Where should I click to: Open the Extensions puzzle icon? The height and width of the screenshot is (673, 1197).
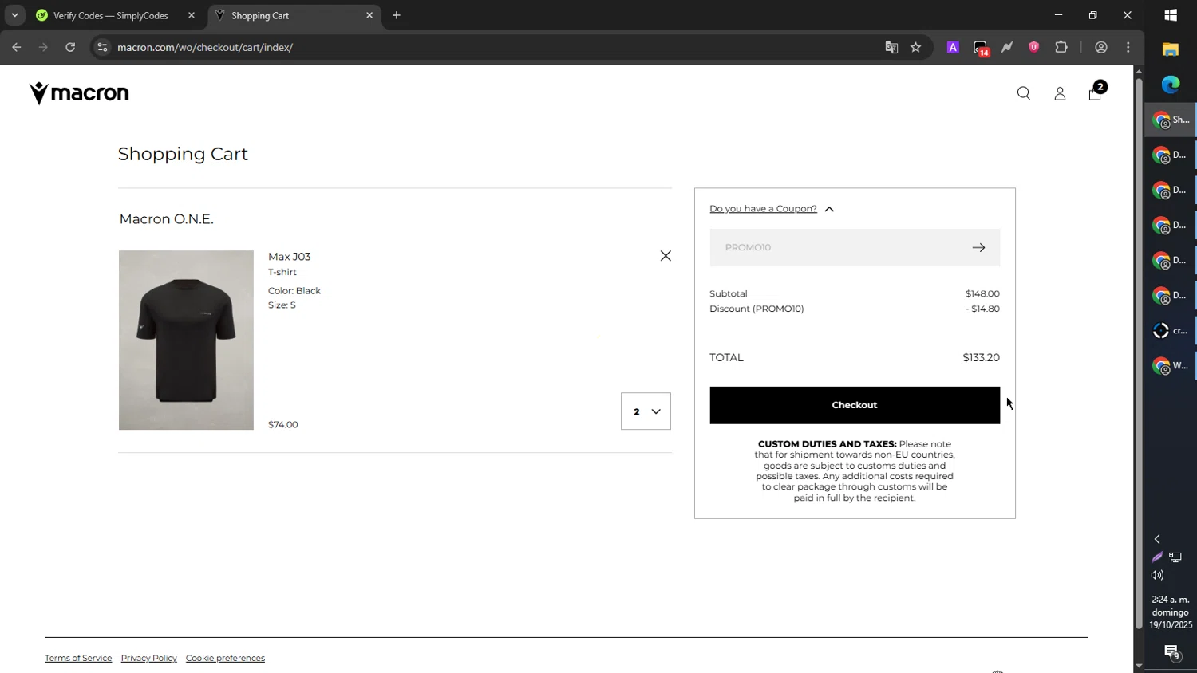1061,48
